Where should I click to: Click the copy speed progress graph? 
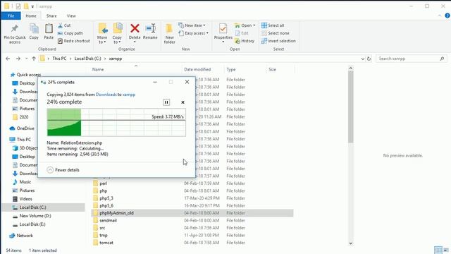[x=116, y=122]
